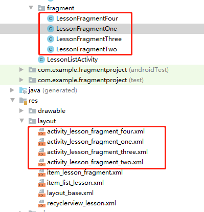Select the drawable folder label

pyautogui.click(x=52, y=111)
